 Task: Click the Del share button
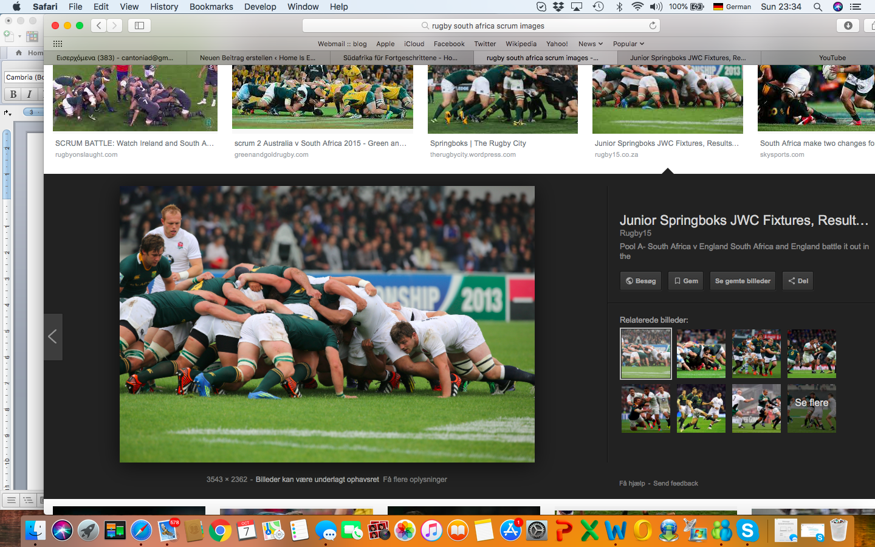tap(798, 281)
